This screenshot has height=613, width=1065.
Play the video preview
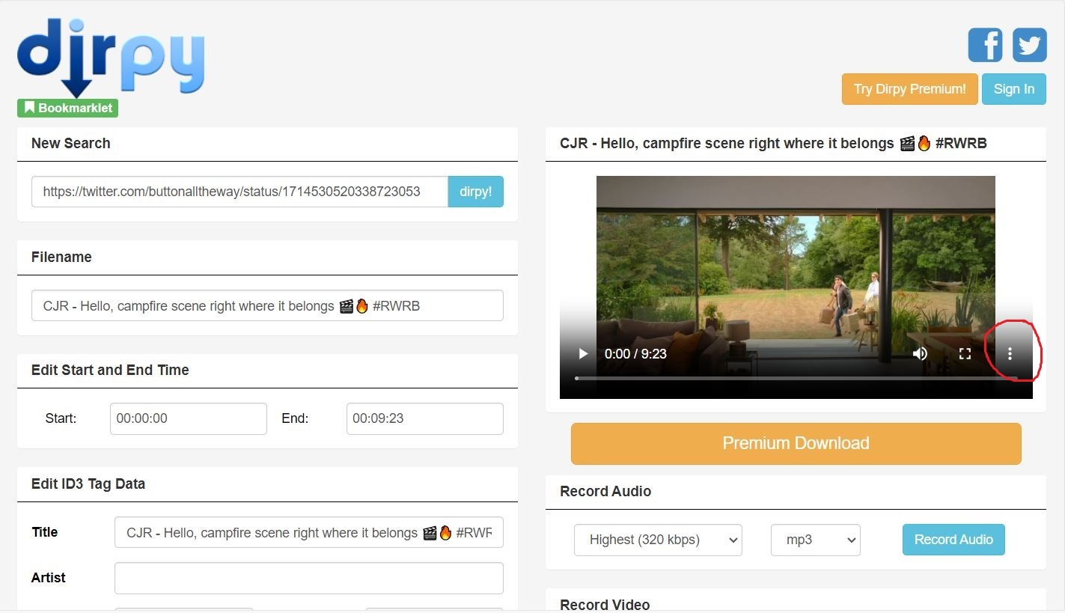coord(583,353)
